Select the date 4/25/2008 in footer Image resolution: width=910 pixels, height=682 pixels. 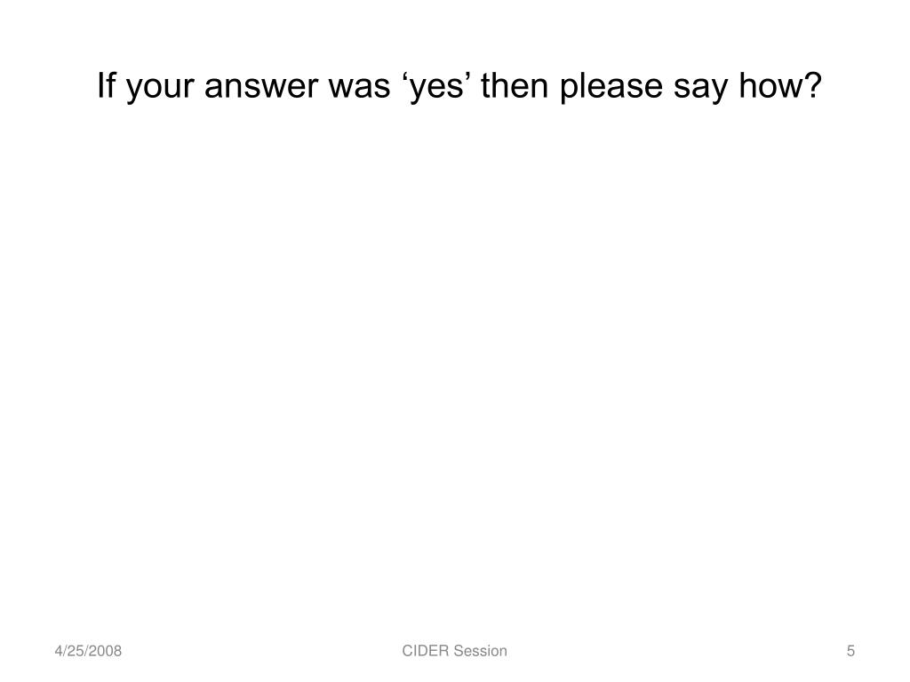88,651
